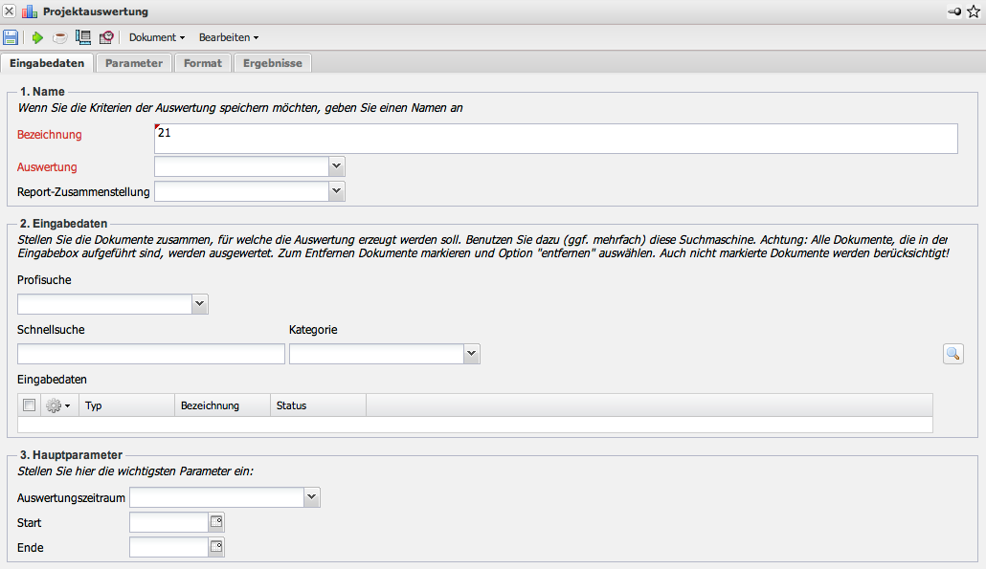Open the Start date calendar picker

(x=216, y=522)
